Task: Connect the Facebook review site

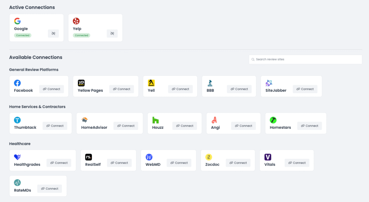Action: click(x=51, y=89)
